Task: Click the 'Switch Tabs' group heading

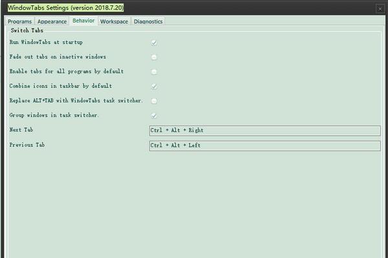Action: pos(27,30)
